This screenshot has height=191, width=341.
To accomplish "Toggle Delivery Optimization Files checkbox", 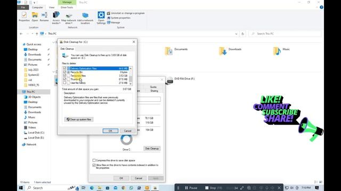I will (64, 68).
